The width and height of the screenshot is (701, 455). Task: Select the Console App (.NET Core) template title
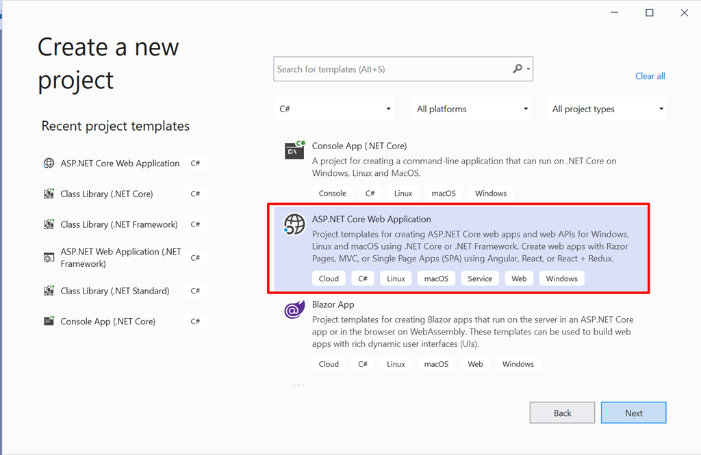[359, 146]
